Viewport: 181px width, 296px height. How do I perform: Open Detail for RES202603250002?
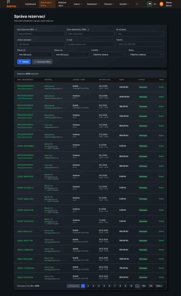point(161,87)
